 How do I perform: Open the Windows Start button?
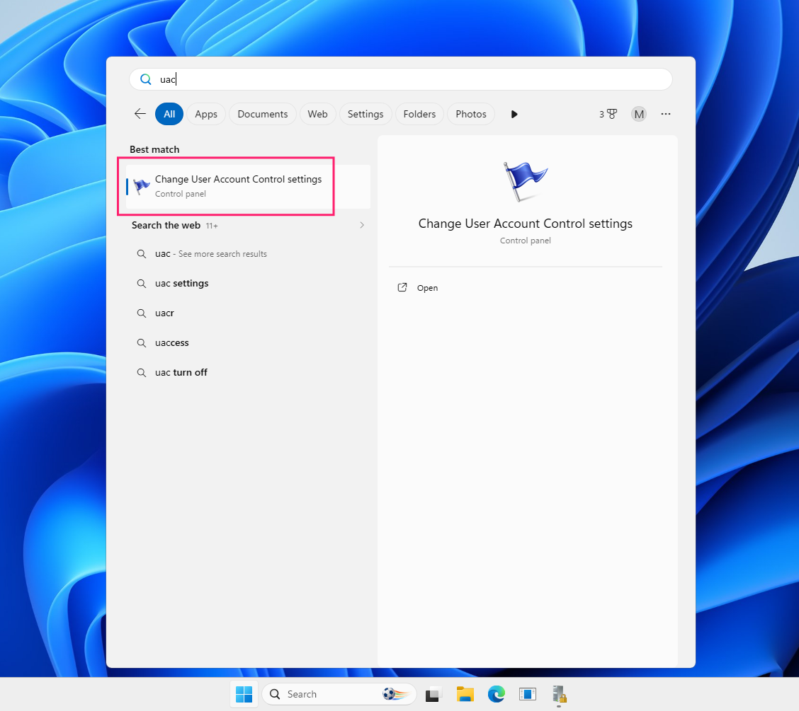(244, 694)
